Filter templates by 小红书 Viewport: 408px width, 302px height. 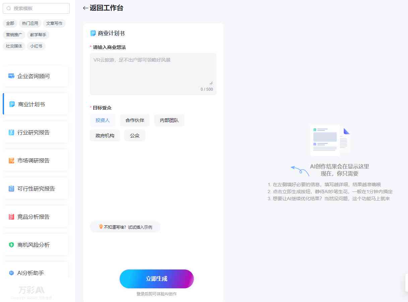(36, 46)
